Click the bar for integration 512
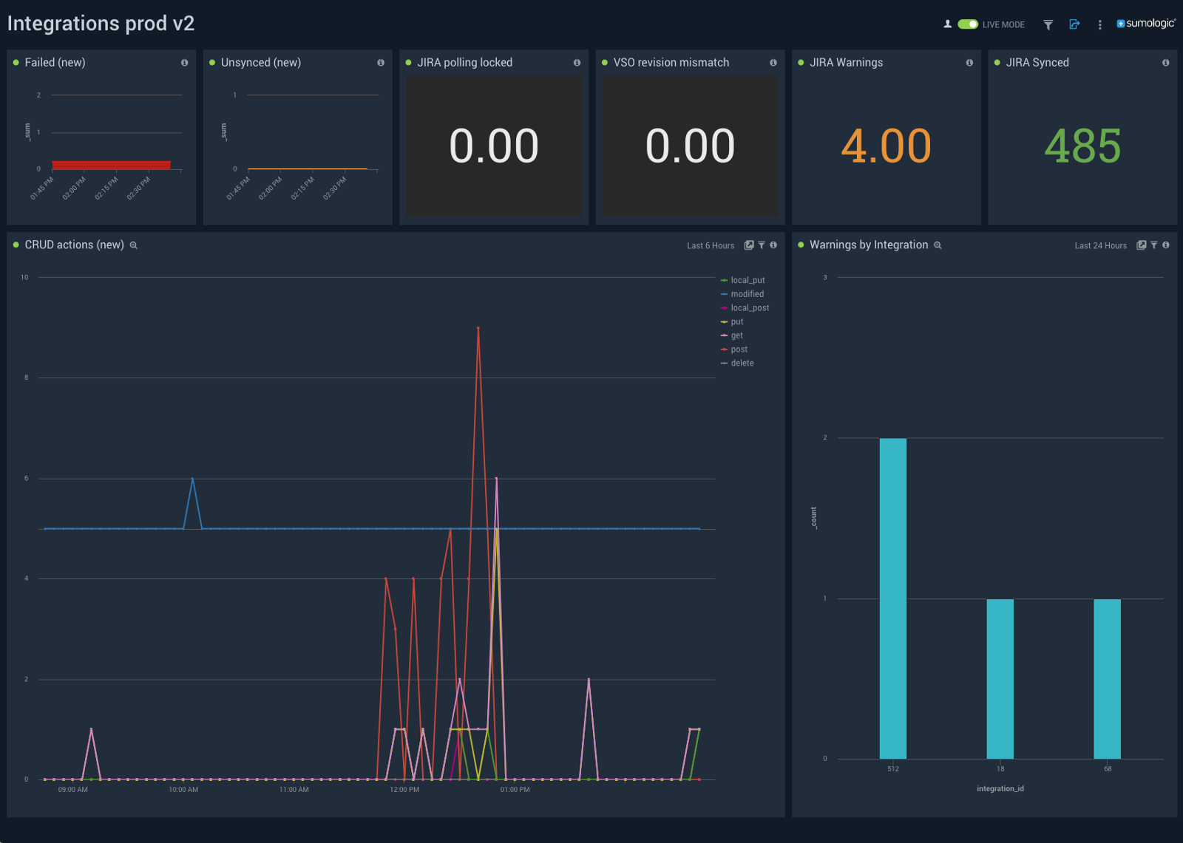 coord(893,598)
